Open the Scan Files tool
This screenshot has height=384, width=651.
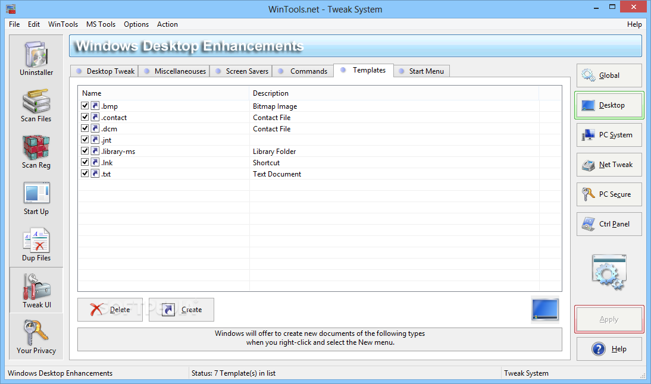coord(36,105)
